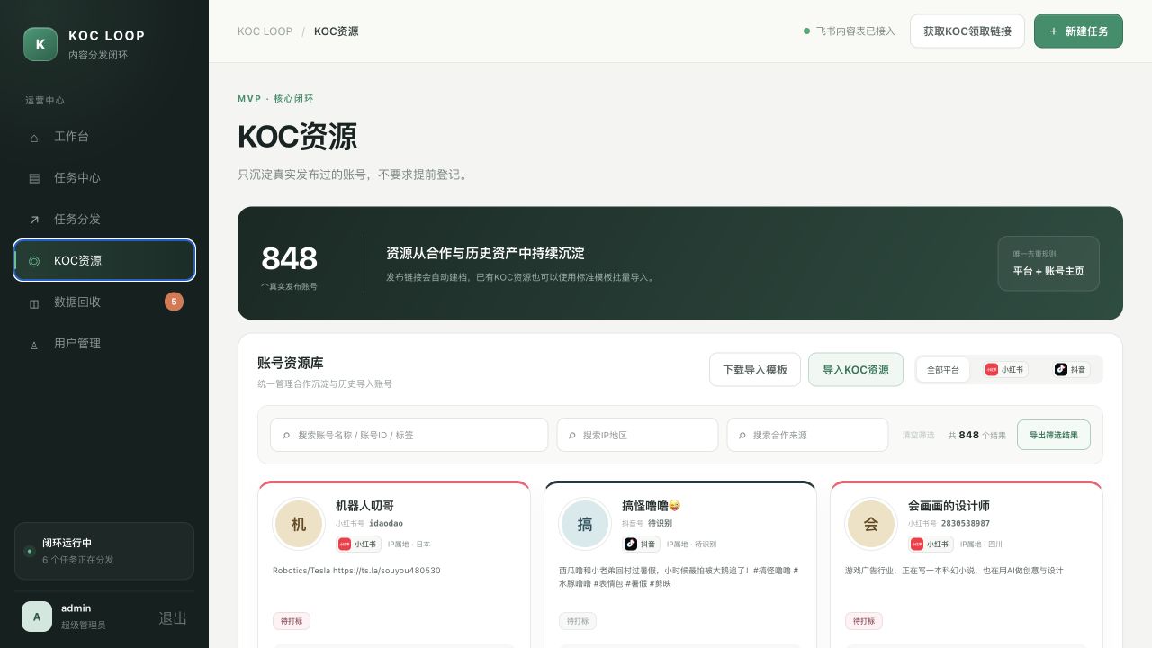Screen dimensions: 1152x648
Task: Click avatar of 会画画的设计师 card
Action: pyautogui.click(x=871, y=524)
